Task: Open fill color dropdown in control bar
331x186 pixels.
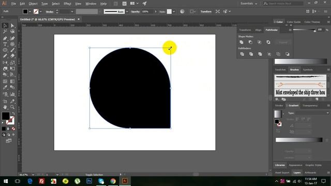Action: [30, 11]
